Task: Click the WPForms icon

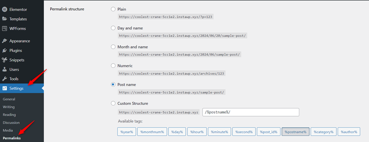Action: [x=4, y=28]
